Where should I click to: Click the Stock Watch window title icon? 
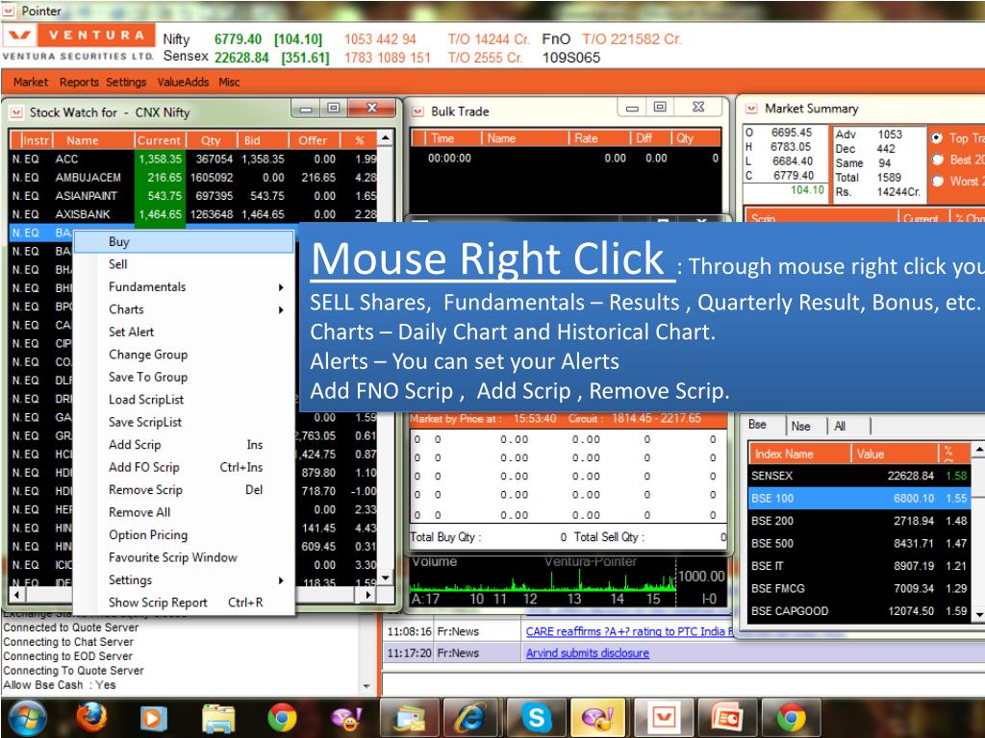pos(16,113)
